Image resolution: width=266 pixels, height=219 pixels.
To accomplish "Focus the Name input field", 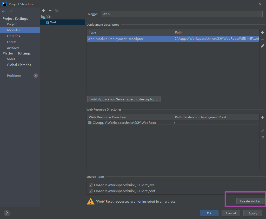I will [x=182, y=14].
